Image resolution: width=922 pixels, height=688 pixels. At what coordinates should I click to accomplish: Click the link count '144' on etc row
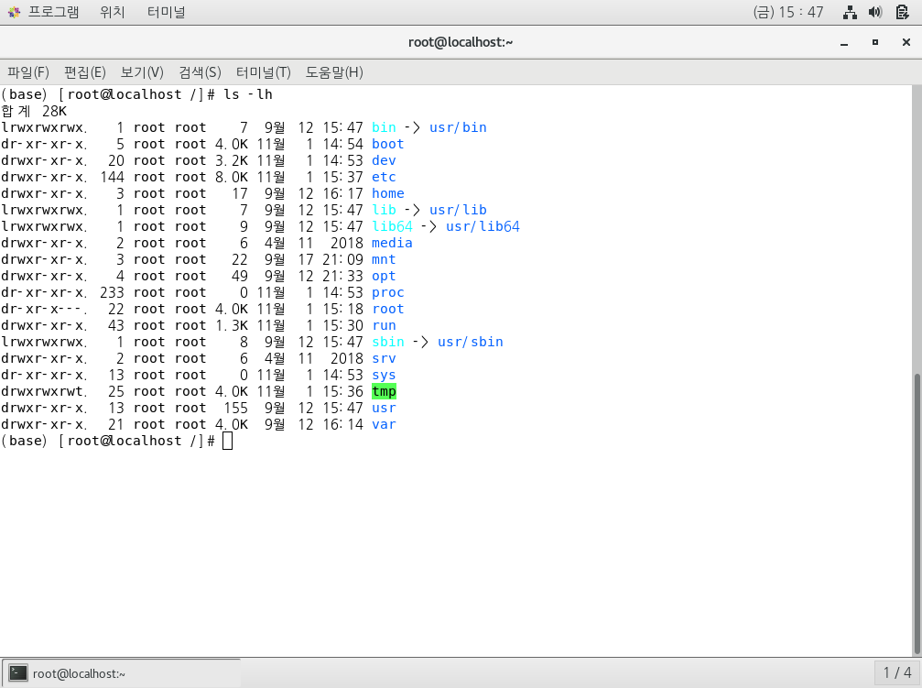113,177
